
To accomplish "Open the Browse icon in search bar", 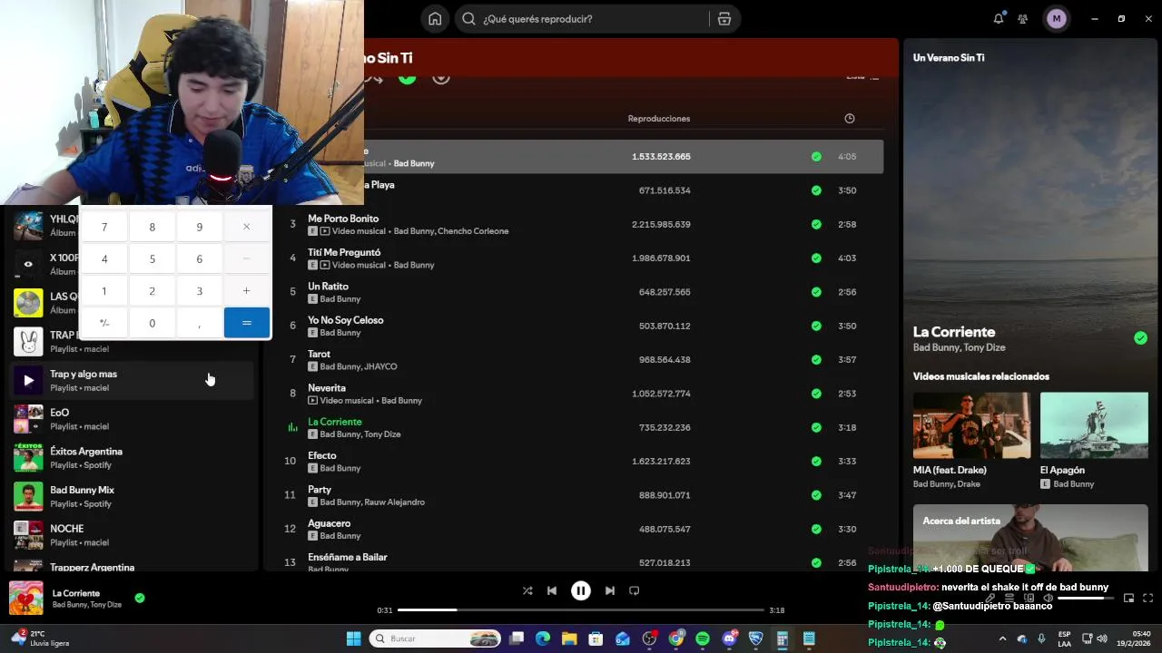I will 724,19.
